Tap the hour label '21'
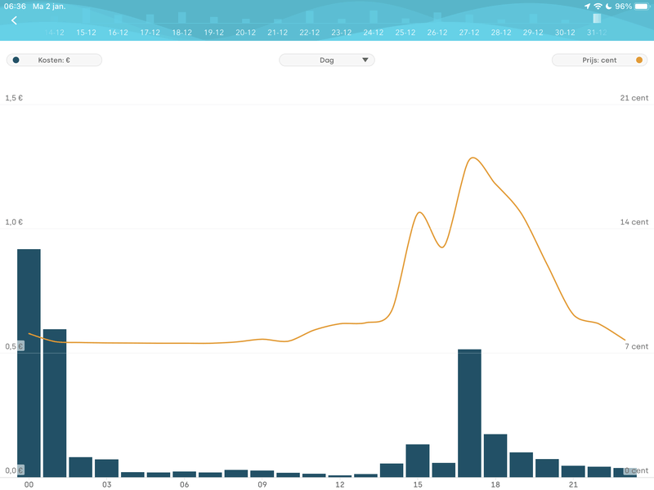This screenshot has width=654, height=490. tap(573, 484)
